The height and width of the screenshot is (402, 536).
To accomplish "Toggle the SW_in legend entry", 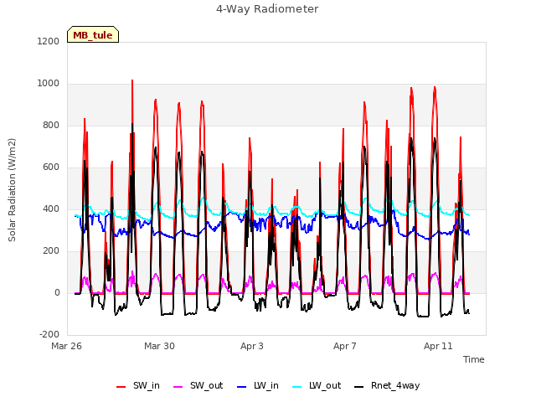I will click(138, 386).
